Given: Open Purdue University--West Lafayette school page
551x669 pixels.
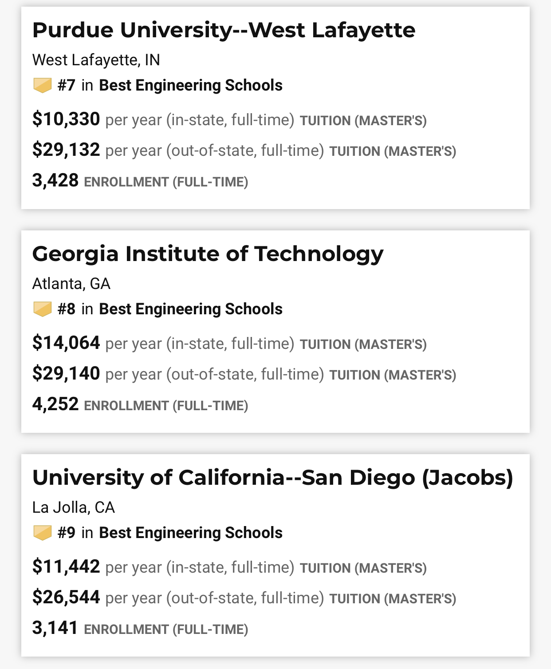Looking at the screenshot, I should tap(224, 30).
